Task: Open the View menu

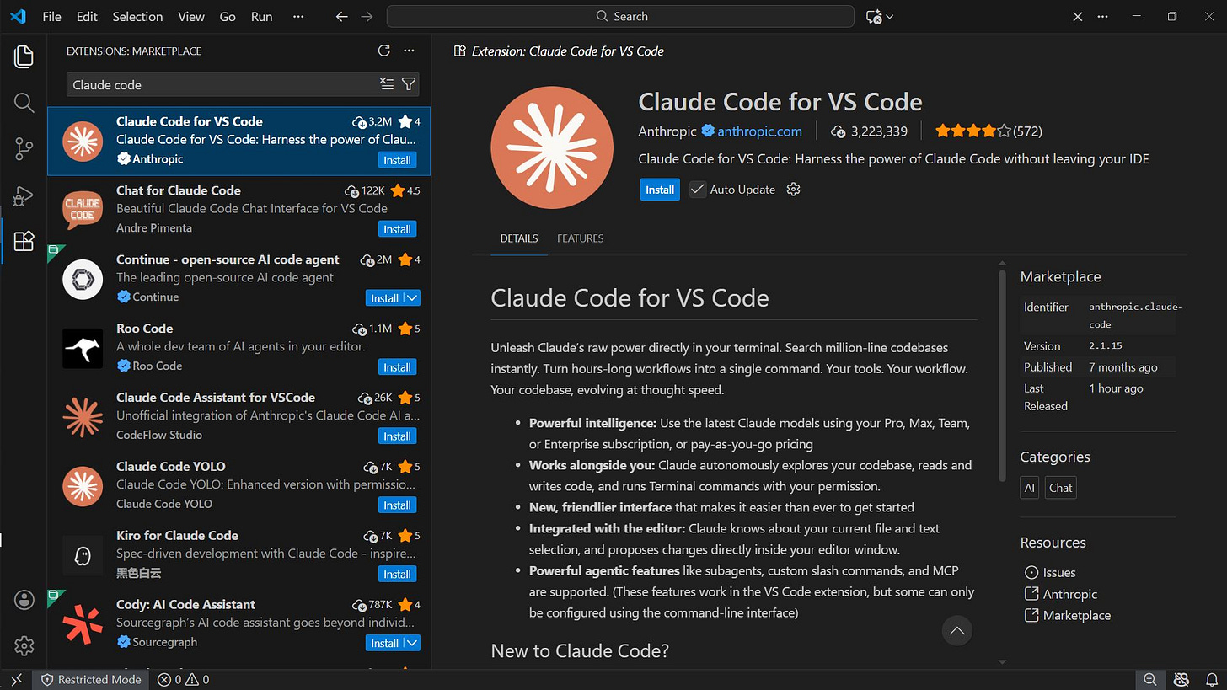Action: point(191,16)
